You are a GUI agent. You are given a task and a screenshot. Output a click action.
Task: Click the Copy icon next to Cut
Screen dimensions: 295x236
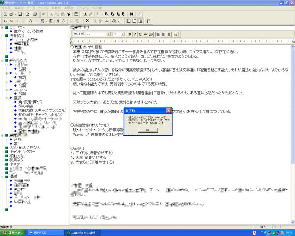pos(57,14)
